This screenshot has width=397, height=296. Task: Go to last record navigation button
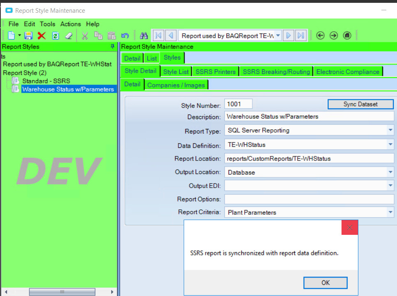pyautogui.click(x=301, y=35)
